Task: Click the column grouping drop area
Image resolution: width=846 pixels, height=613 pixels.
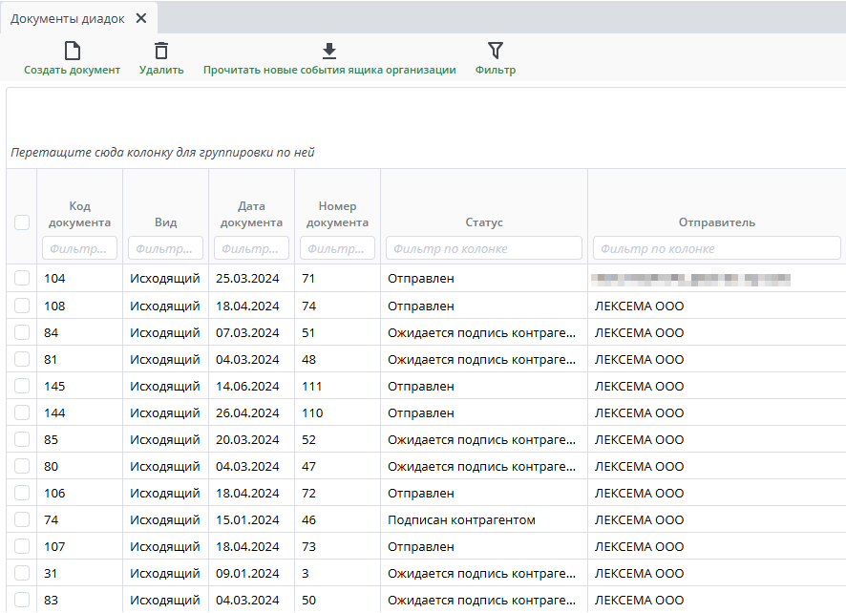Action: (x=162, y=153)
